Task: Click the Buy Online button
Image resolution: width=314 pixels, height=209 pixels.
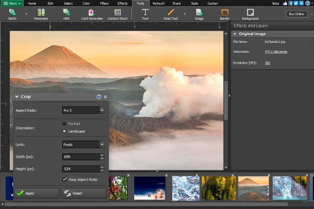Action: pos(297,14)
